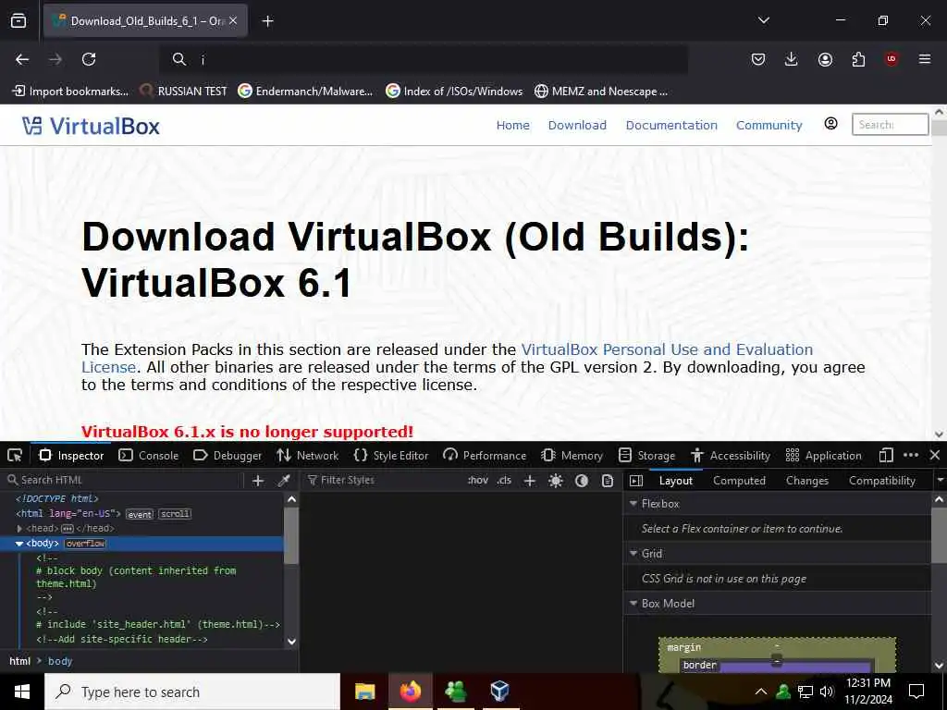Open a new browser tab

coord(267,21)
